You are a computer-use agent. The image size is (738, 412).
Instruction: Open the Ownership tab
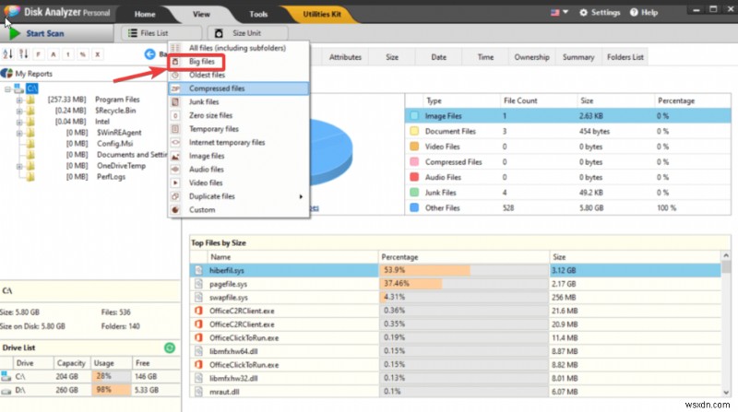pyautogui.click(x=532, y=57)
